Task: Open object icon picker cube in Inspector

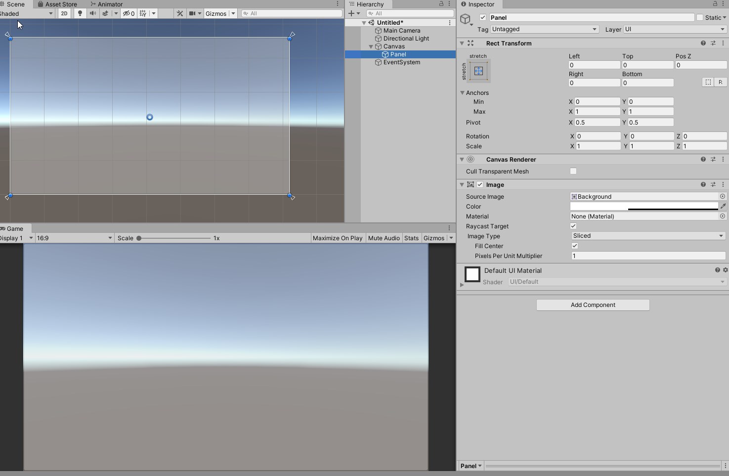Action: pos(466,19)
